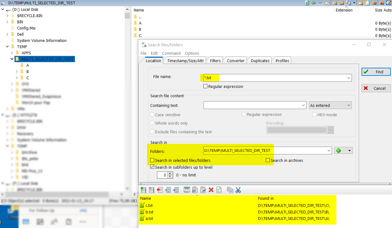Screen dimensions: 392x228
Task: Collapse the MULTI_SELECTED_DIR_TEST tree node
Action: (12, 59)
